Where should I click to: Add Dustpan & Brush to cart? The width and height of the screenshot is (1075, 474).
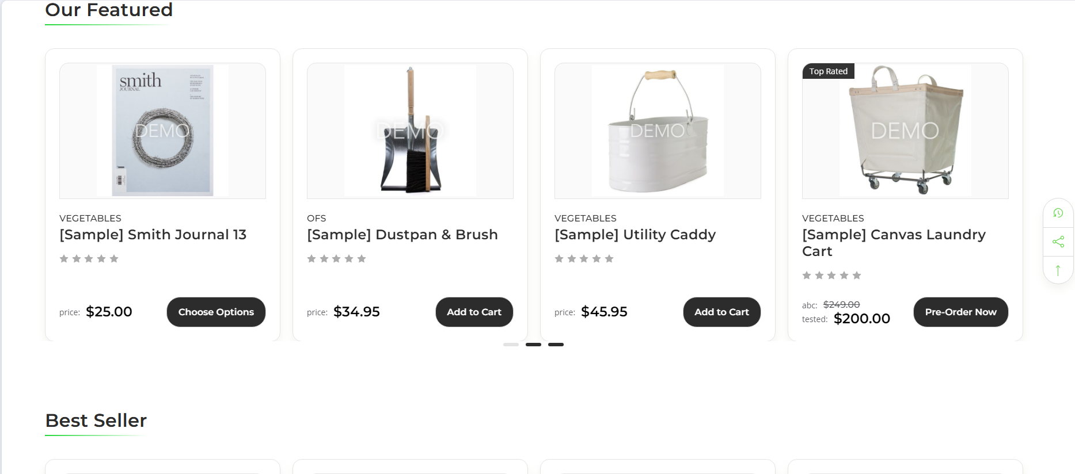click(x=474, y=312)
